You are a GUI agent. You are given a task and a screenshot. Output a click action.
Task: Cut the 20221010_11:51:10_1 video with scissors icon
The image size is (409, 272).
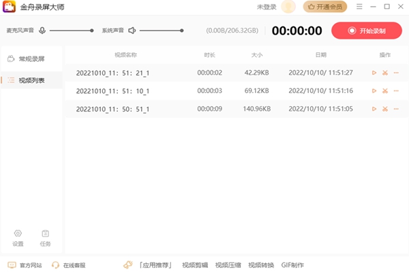click(384, 90)
